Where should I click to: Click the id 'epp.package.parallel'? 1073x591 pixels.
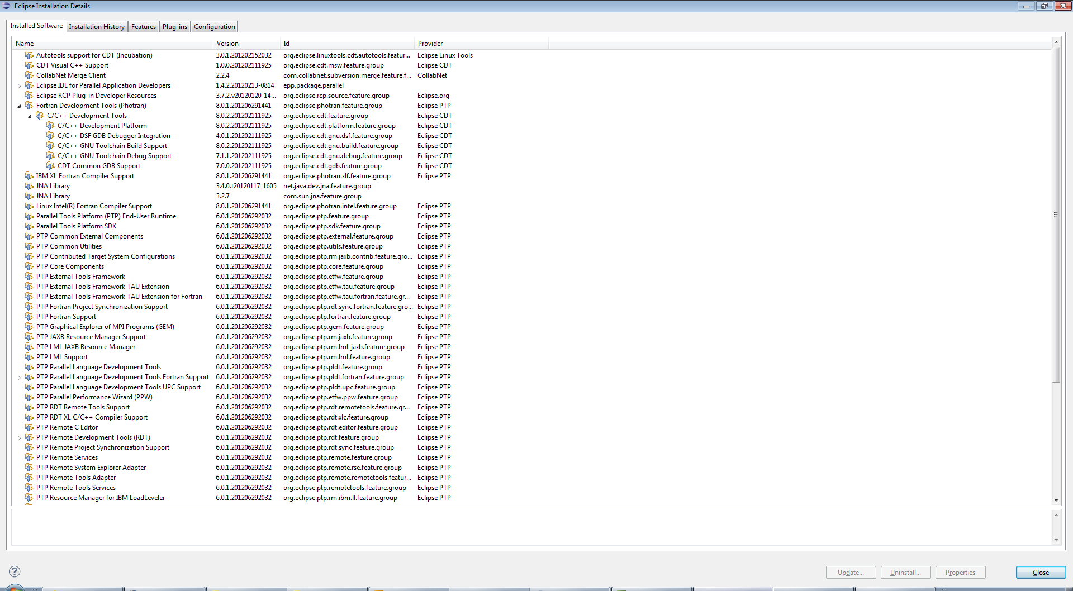point(314,85)
